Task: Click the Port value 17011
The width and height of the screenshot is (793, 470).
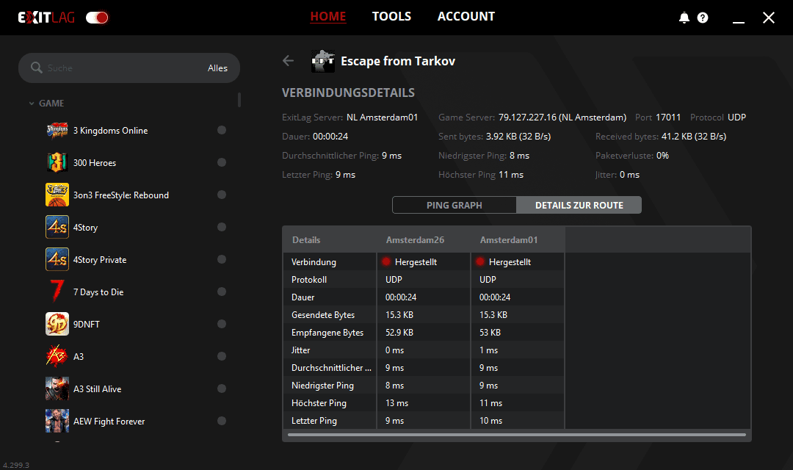Action: [x=668, y=117]
